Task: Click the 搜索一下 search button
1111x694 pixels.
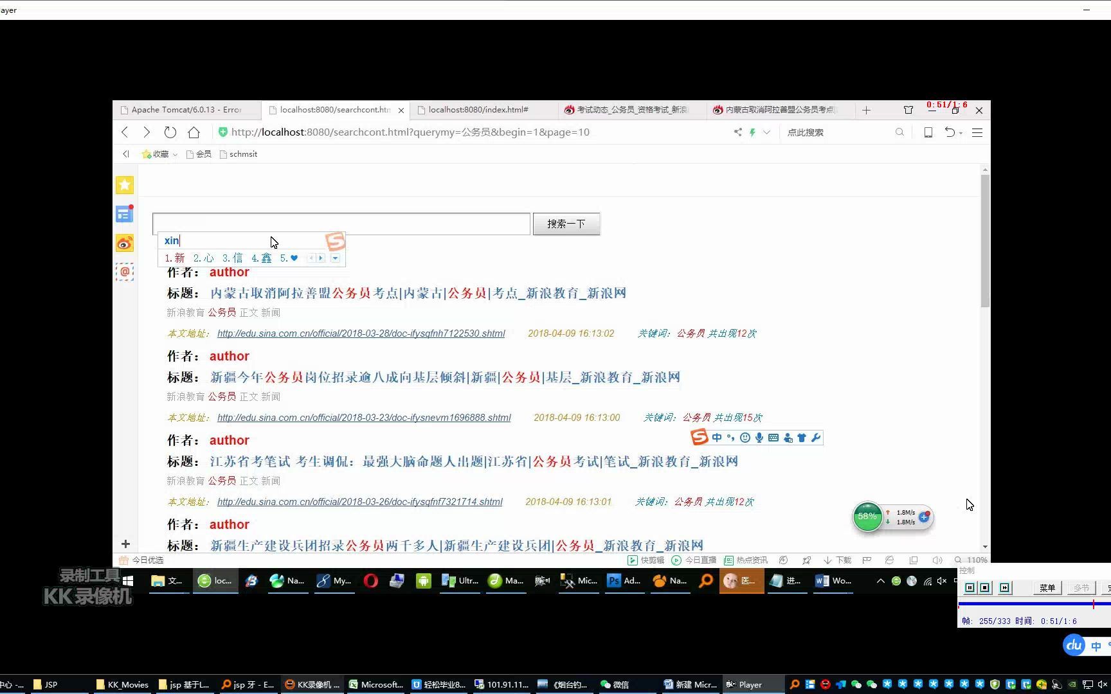Action: [x=566, y=224]
